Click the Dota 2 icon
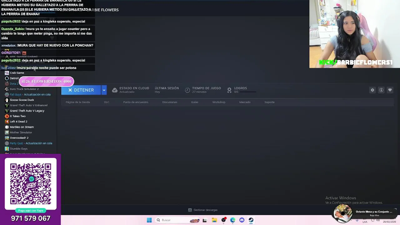 pos(7,84)
